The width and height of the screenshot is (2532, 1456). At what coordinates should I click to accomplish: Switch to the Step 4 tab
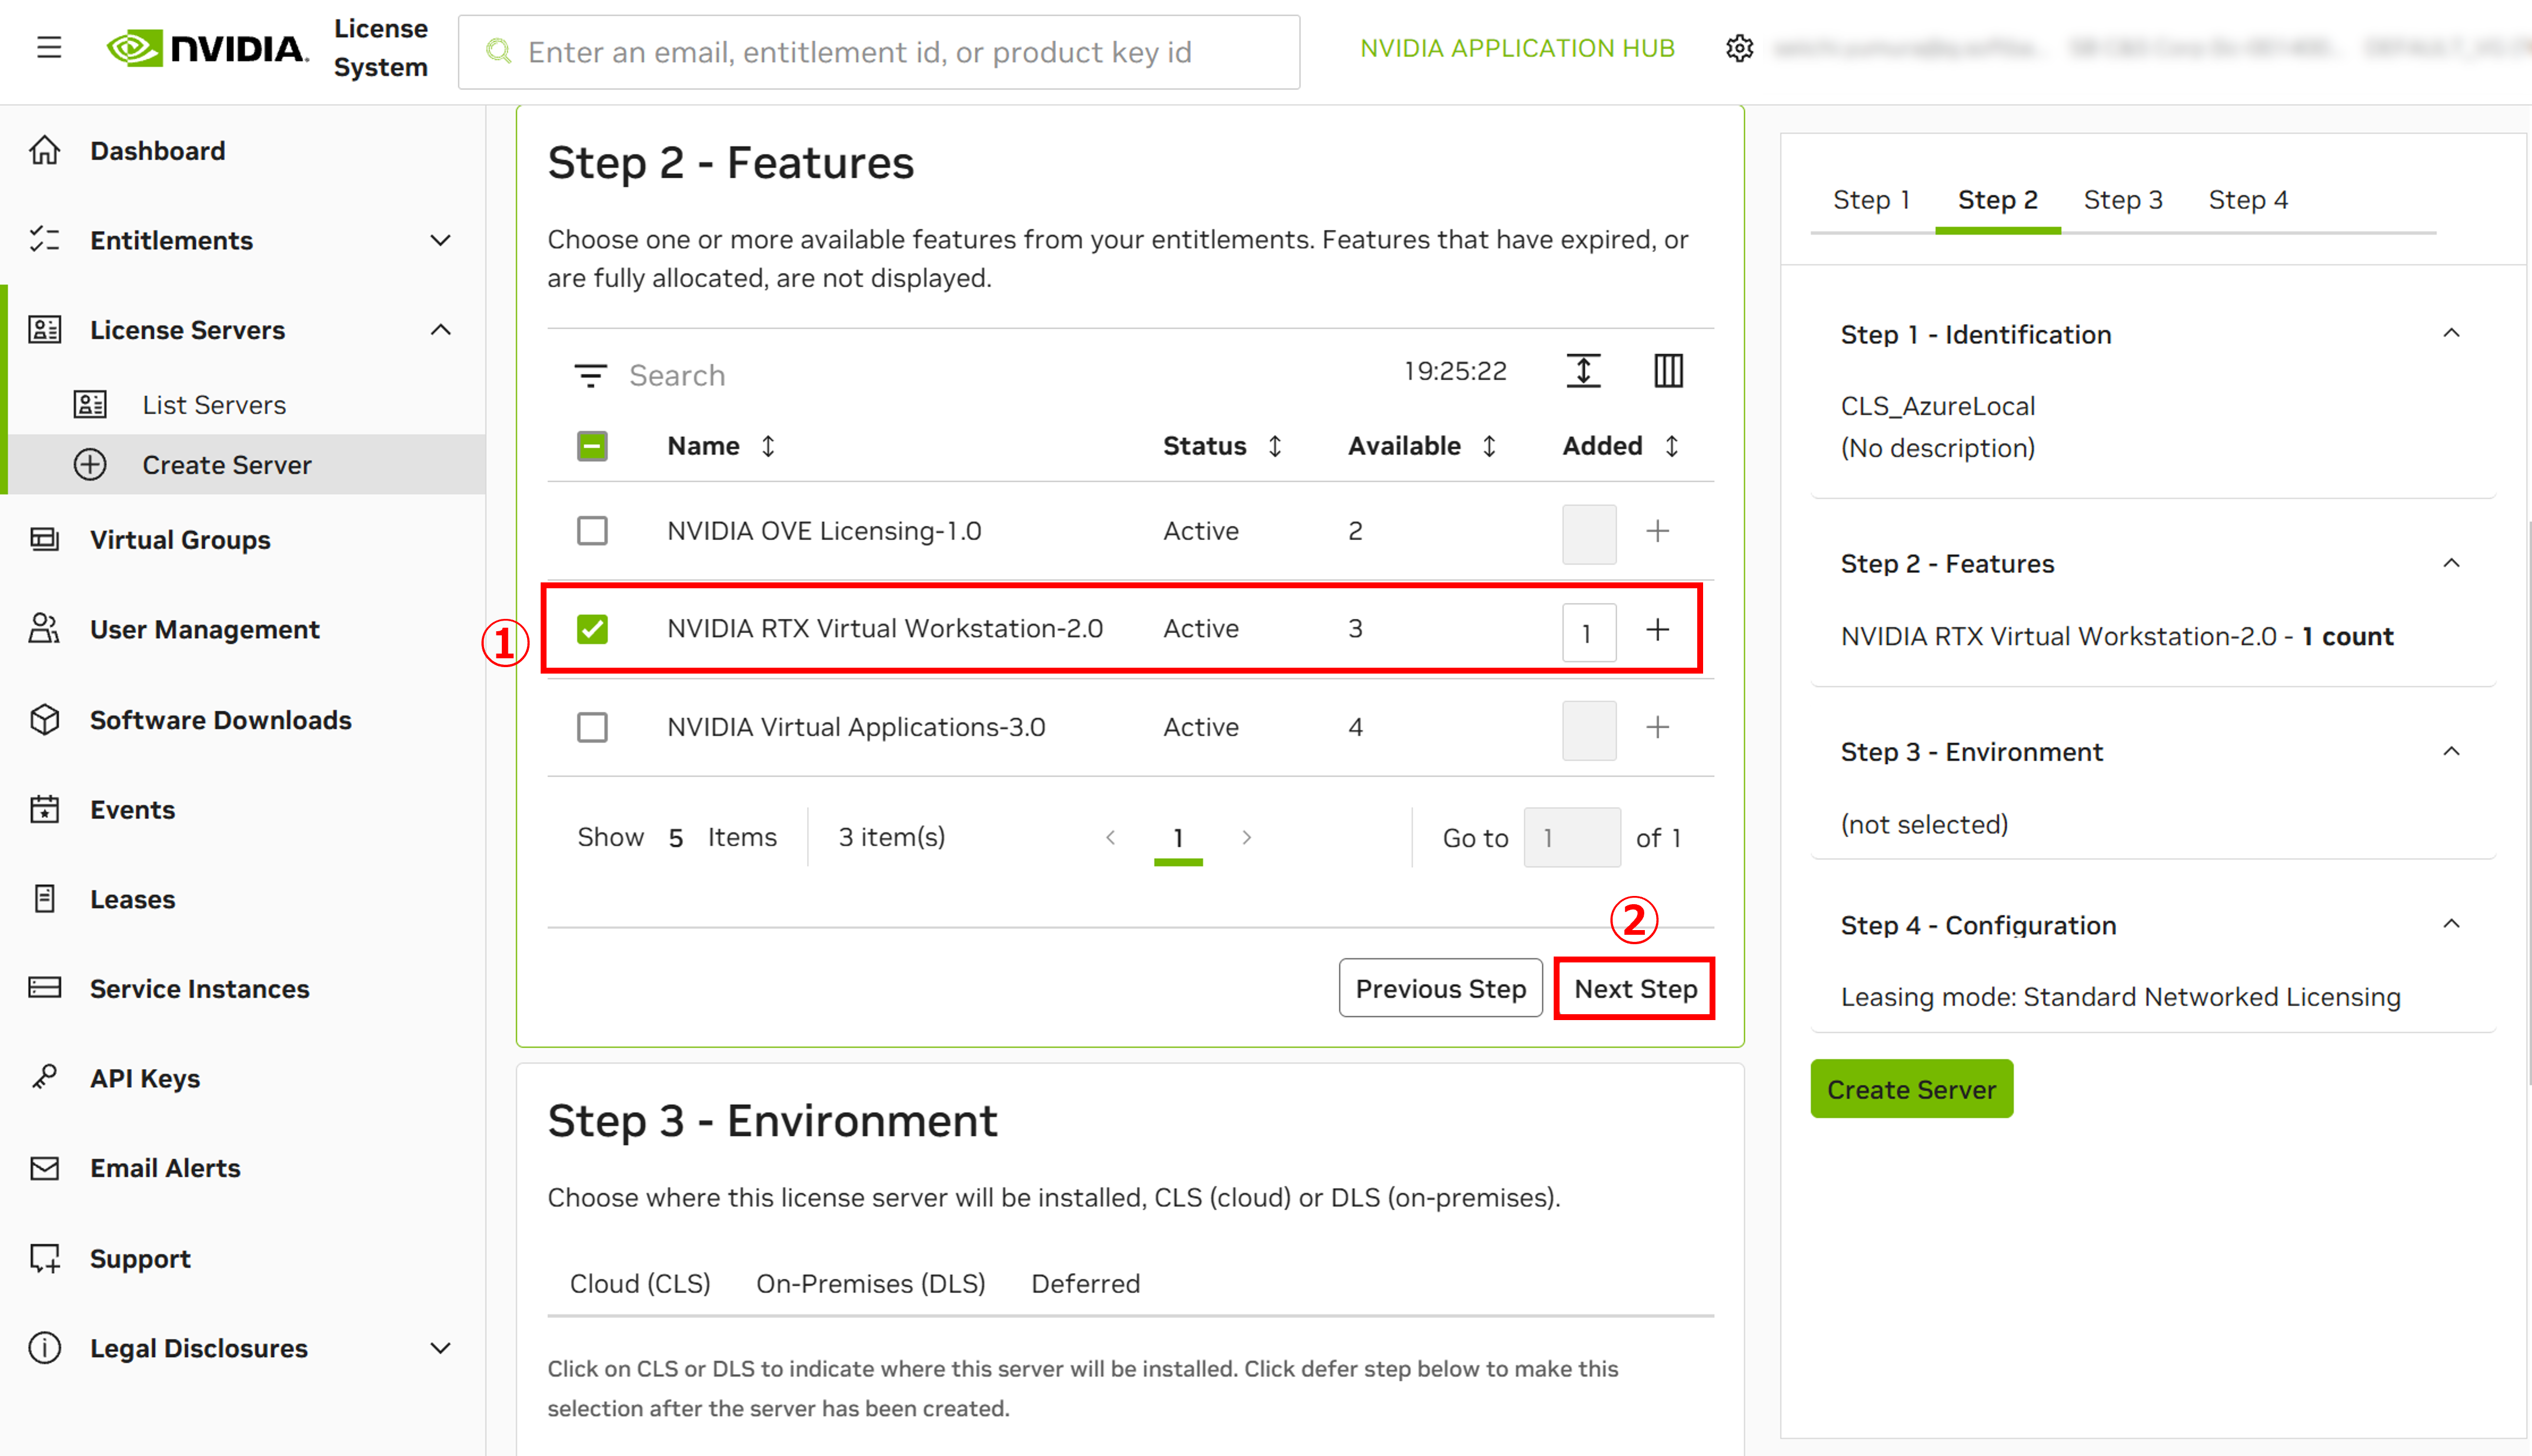pyautogui.click(x=2248, y=200)
